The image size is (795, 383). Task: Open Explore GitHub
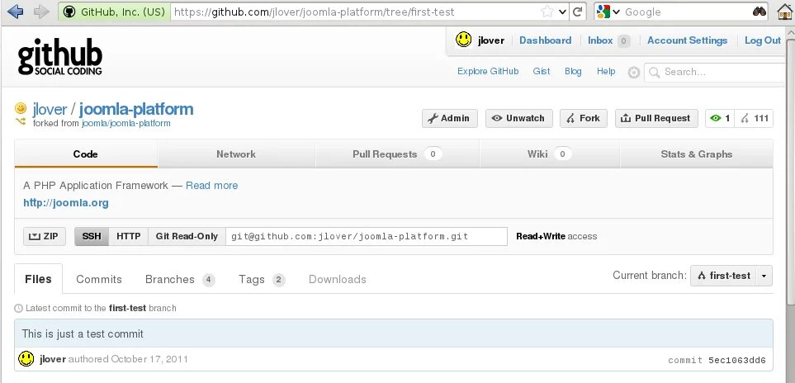tap(488, 72)
